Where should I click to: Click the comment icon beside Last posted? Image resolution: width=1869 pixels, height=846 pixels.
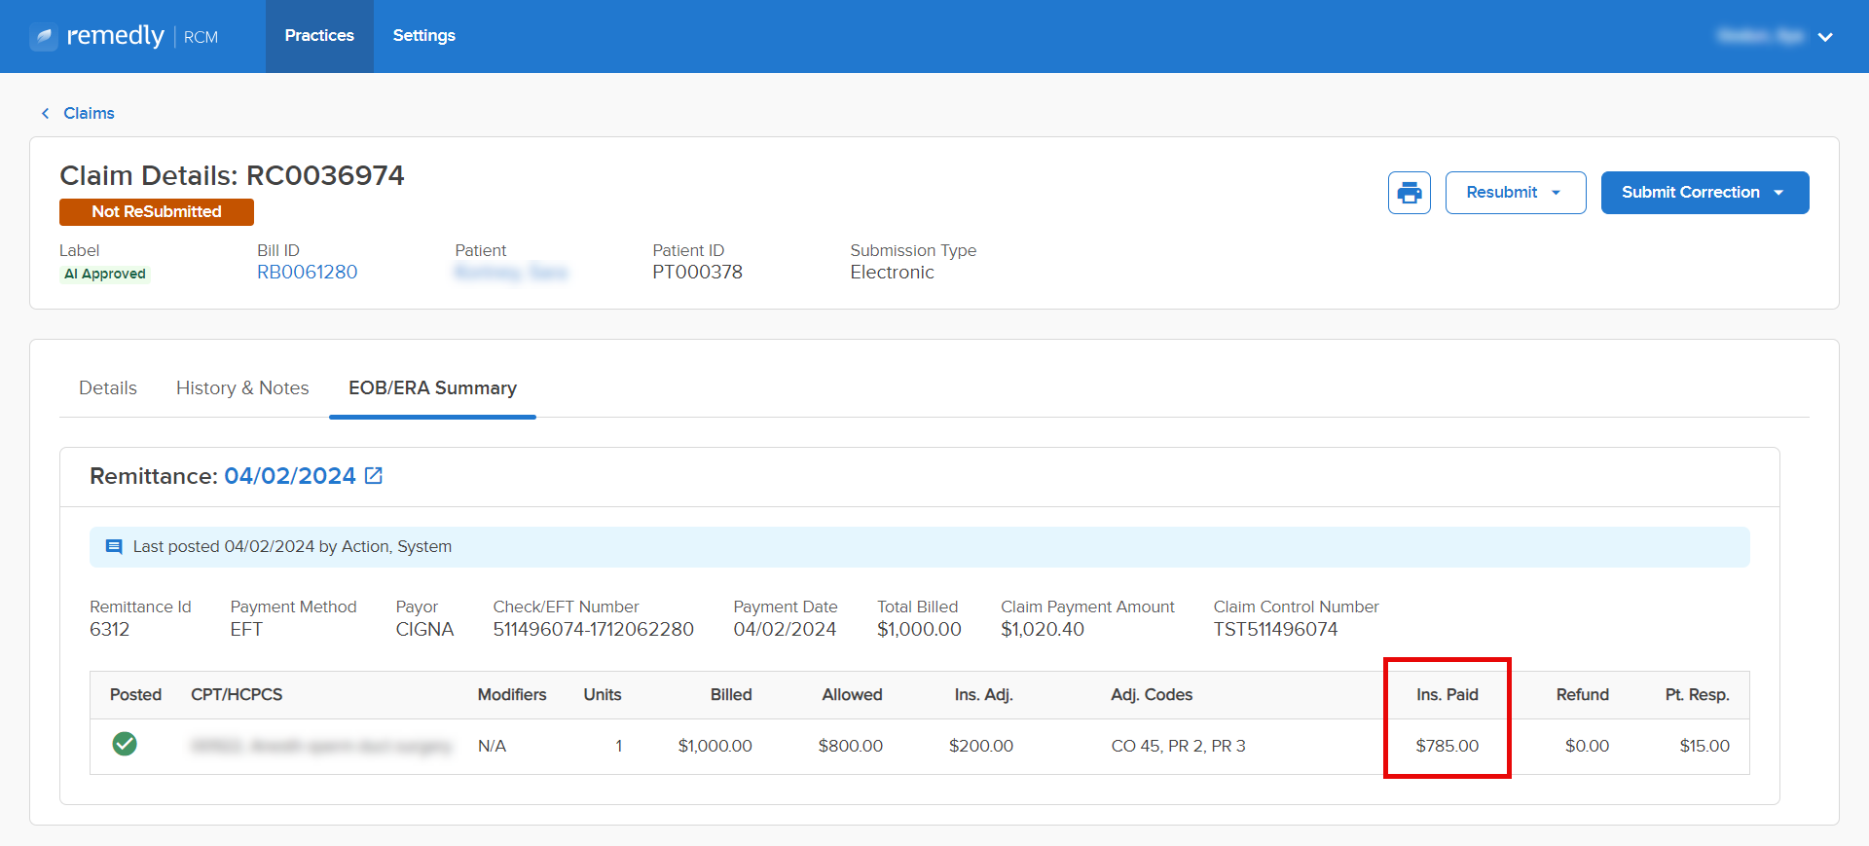pyautogui.click(x=114, y=547)
